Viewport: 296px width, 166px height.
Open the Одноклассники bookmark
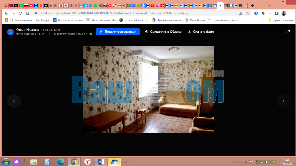point(18,20)
